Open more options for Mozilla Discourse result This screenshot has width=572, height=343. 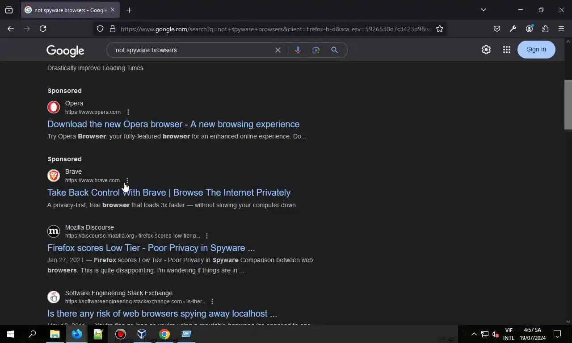[207, 236]
